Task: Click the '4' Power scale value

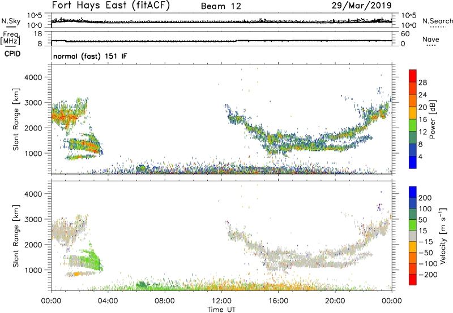Action: [x=421, y=156]
